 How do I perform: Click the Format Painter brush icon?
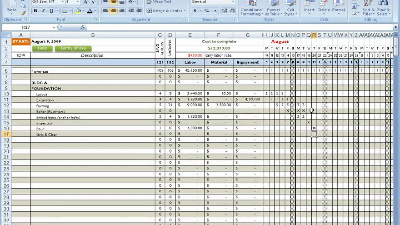tap(23, 13)
